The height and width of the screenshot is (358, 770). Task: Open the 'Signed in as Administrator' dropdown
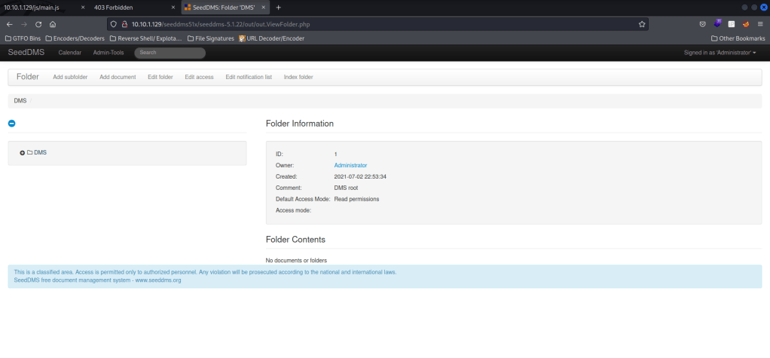tap(720, 53)
